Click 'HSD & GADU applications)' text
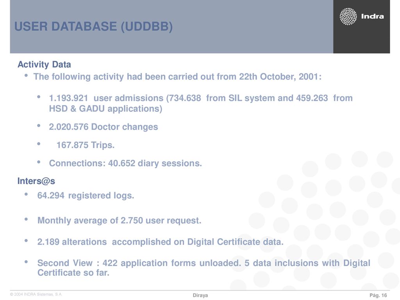 click(105, 109)
